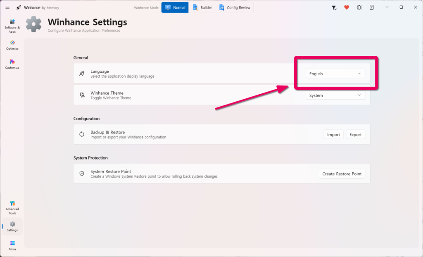423x257 pixels.
Task: Switch to Builder mode tab
Action: tap(202, 7)
